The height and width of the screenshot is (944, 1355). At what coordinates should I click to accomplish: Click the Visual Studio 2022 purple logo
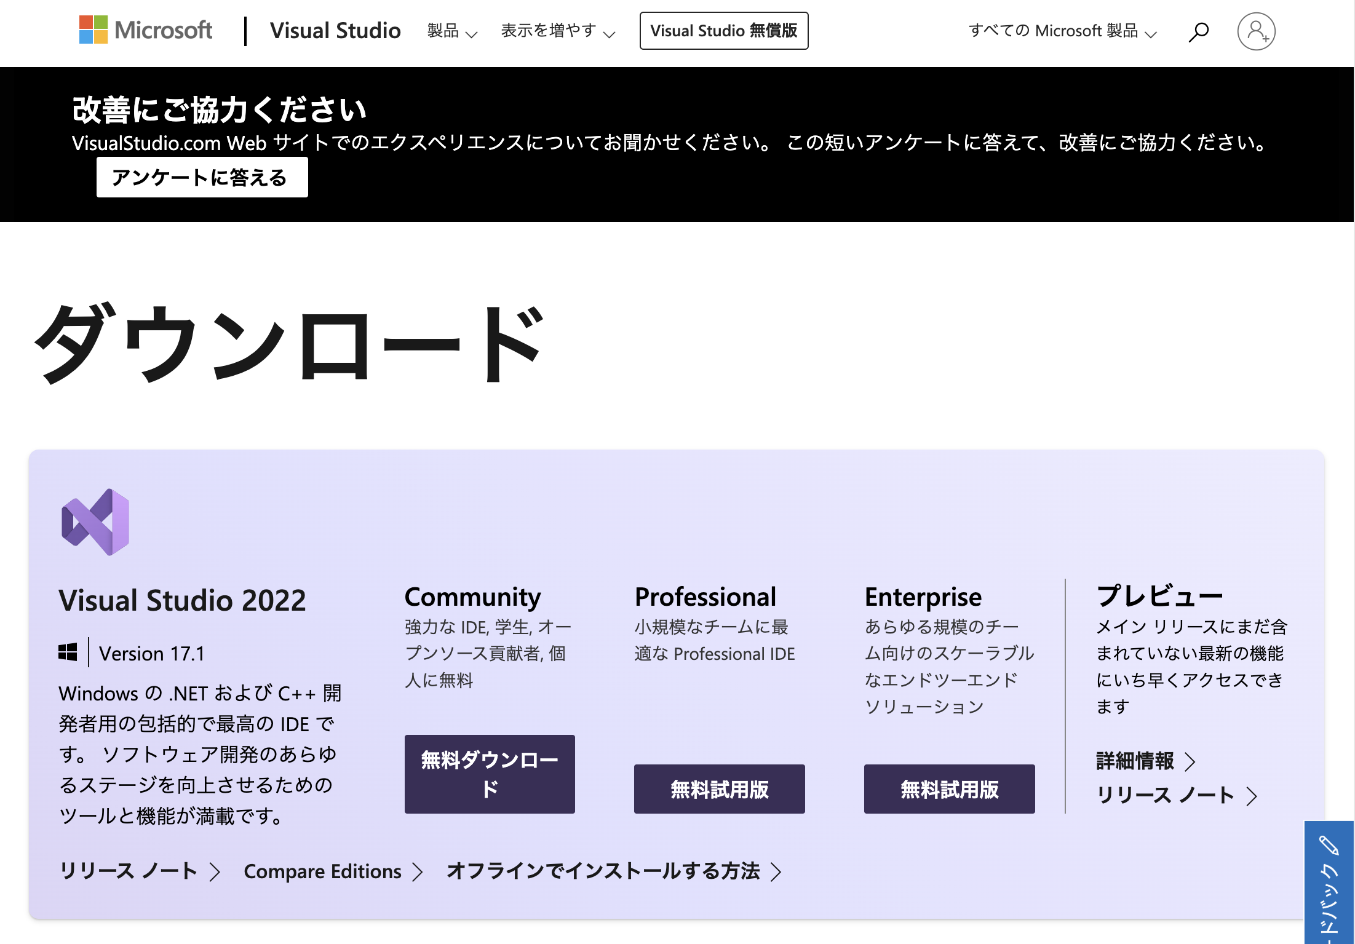pos(95,522)
